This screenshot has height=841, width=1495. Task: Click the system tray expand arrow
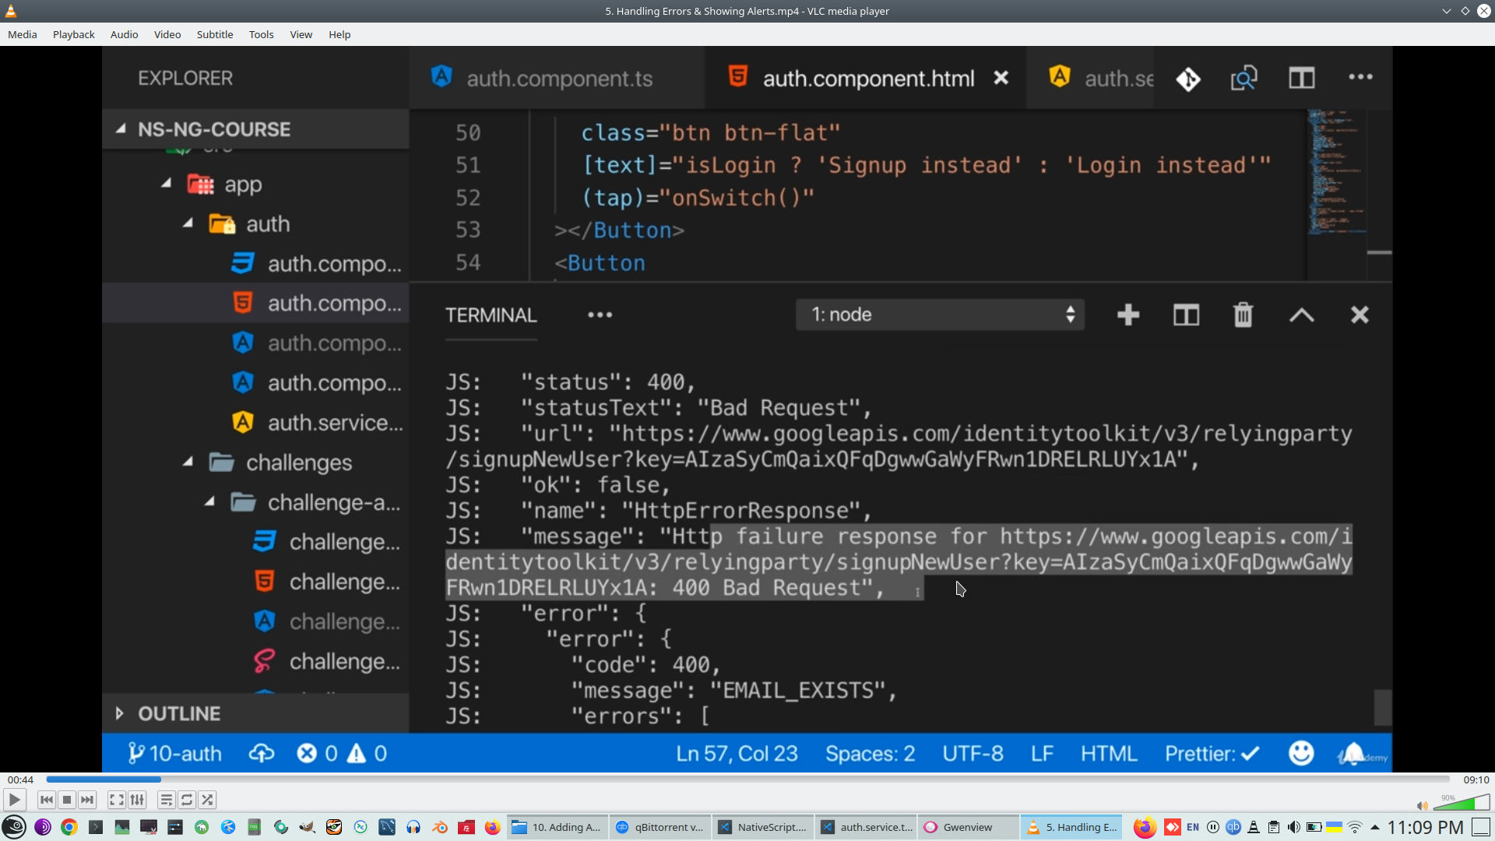click(x=1375, y=827)
